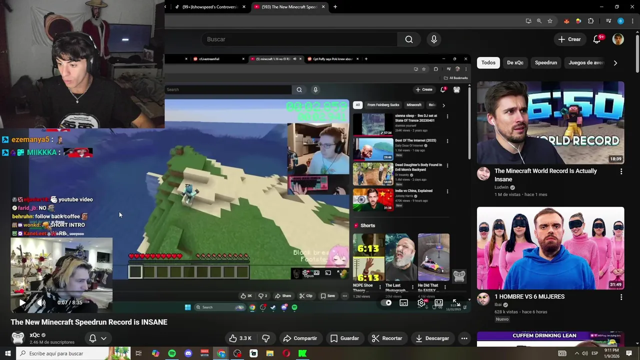Open the player settings gear
Screen dimensions: 640x360
(421, 302)
